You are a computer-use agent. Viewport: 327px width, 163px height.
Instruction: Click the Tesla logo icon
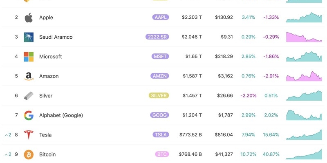(x=29, y=135)
